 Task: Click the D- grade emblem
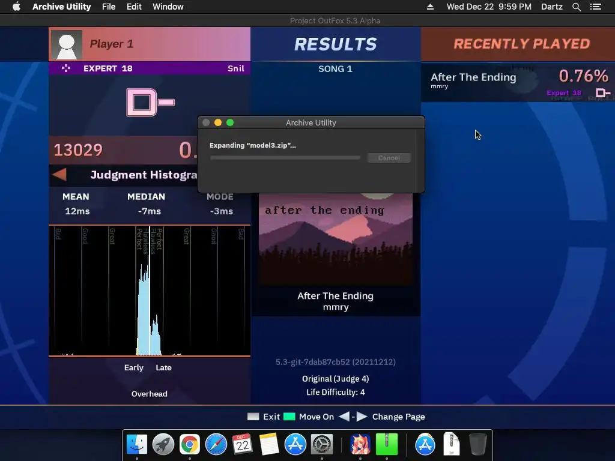pos(150,102)
